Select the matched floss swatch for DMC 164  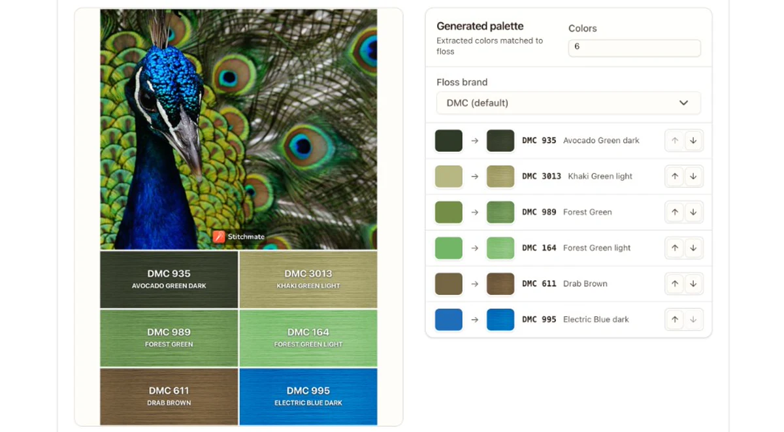(500, 248)
